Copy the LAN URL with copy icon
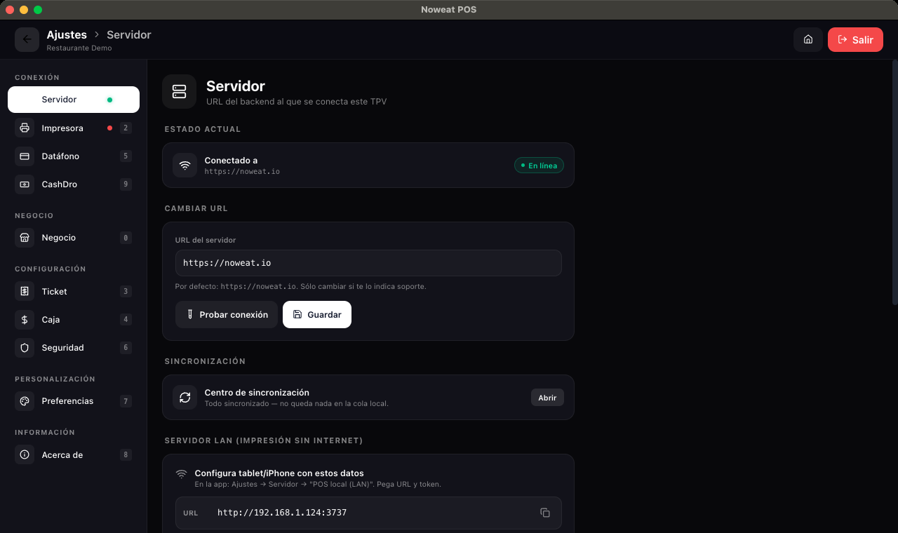 pos(544,513)
